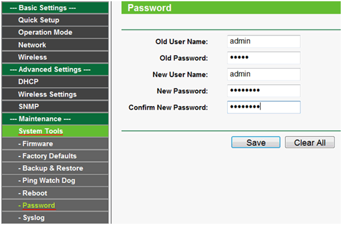
Task: Collapse the System Tools menu
Action: [x=55, y=131]
